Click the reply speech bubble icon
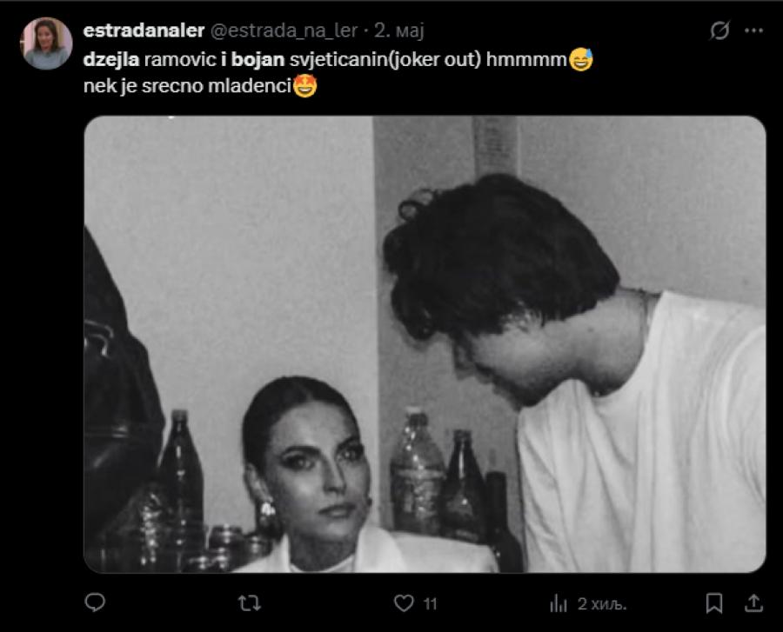 pos(96,602)
